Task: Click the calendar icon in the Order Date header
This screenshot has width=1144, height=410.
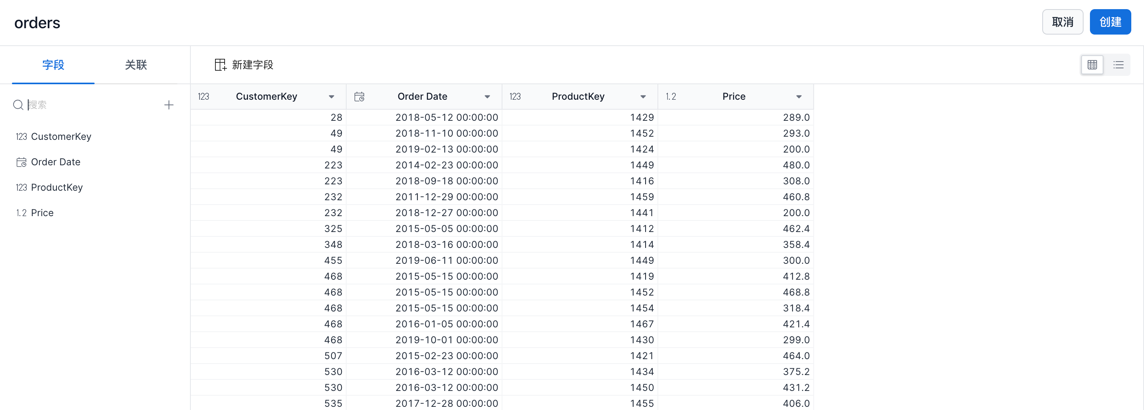Action: (x=359, y=97)
